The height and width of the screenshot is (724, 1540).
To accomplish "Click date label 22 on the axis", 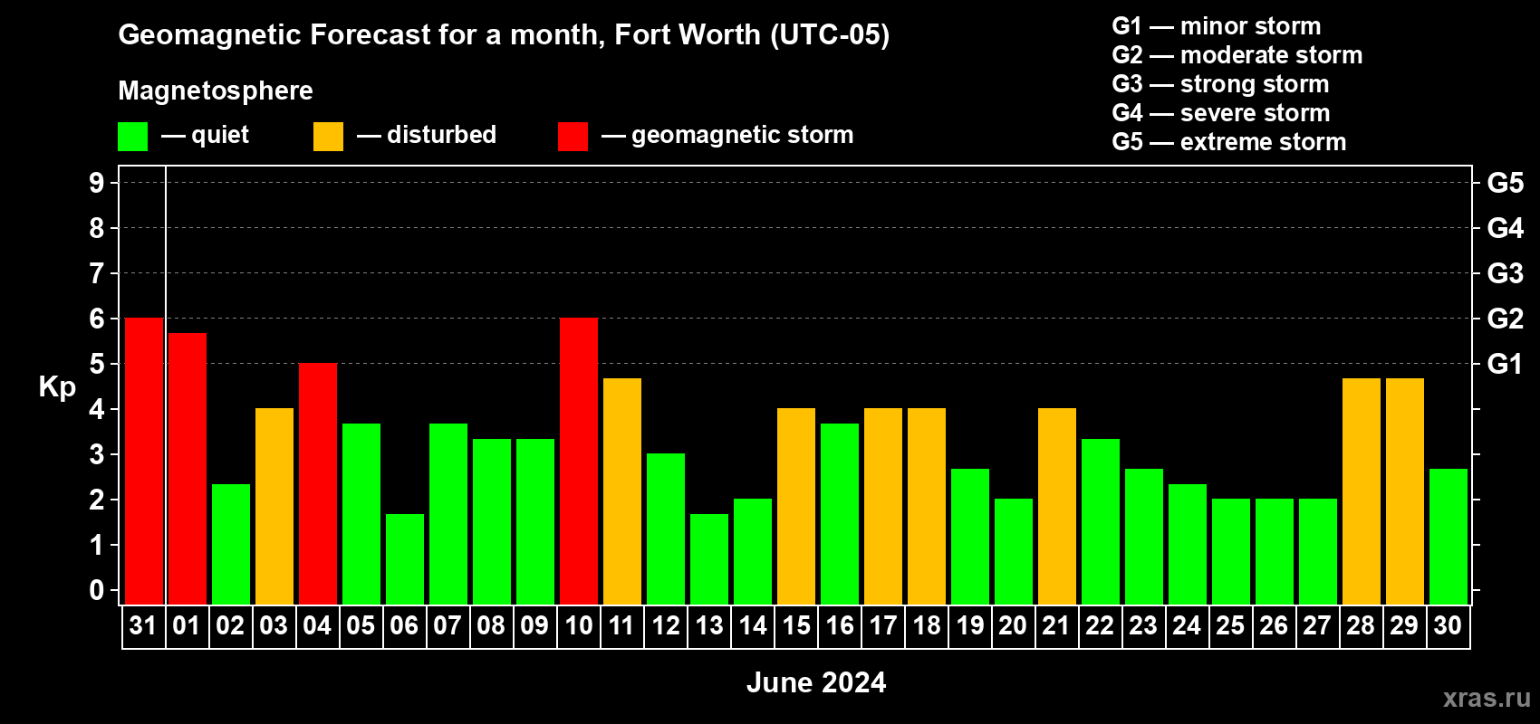I will click(1100, 625).
